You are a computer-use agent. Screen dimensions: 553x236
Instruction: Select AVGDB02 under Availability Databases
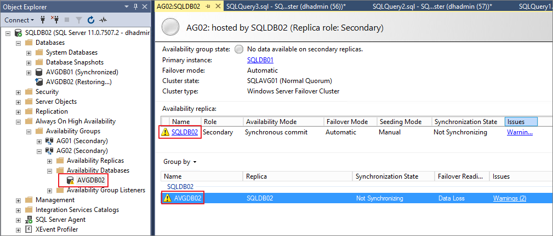click(91, 180)
